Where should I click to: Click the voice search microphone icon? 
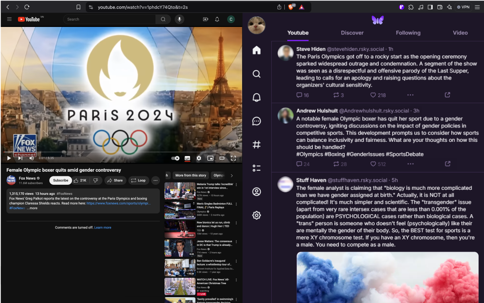180,19
